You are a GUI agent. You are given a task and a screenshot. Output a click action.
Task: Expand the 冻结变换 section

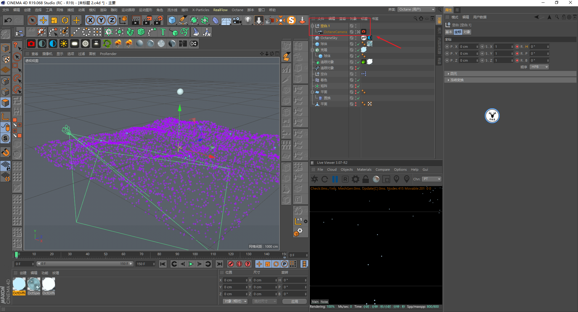tap(511, 80)
